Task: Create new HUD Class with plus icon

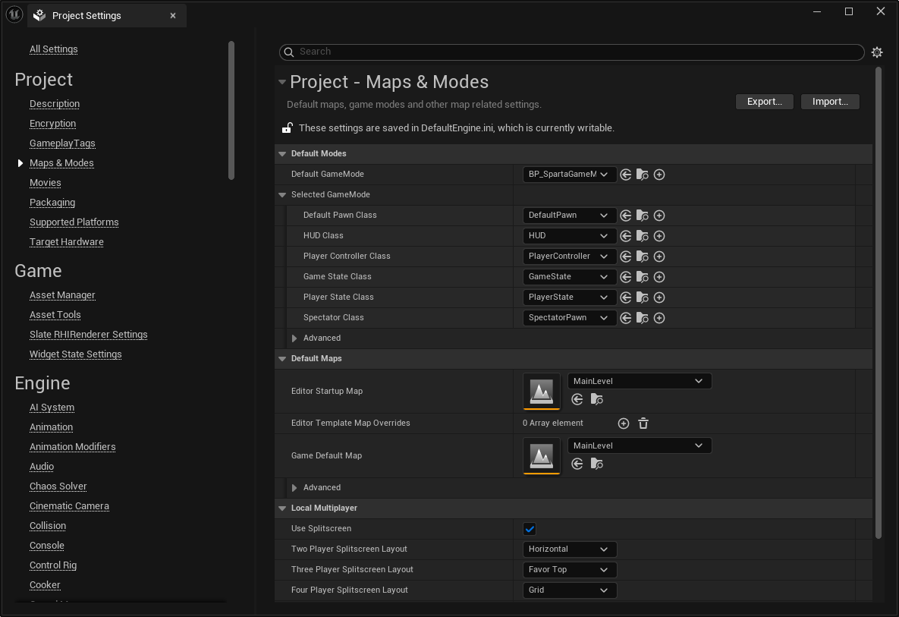Action: (x=659, y=236)
